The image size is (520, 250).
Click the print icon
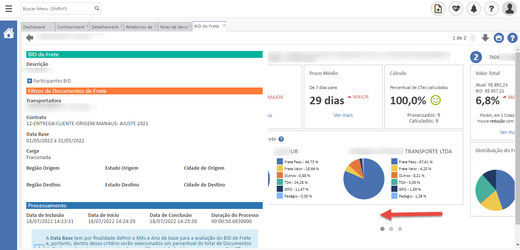(499, 38)
